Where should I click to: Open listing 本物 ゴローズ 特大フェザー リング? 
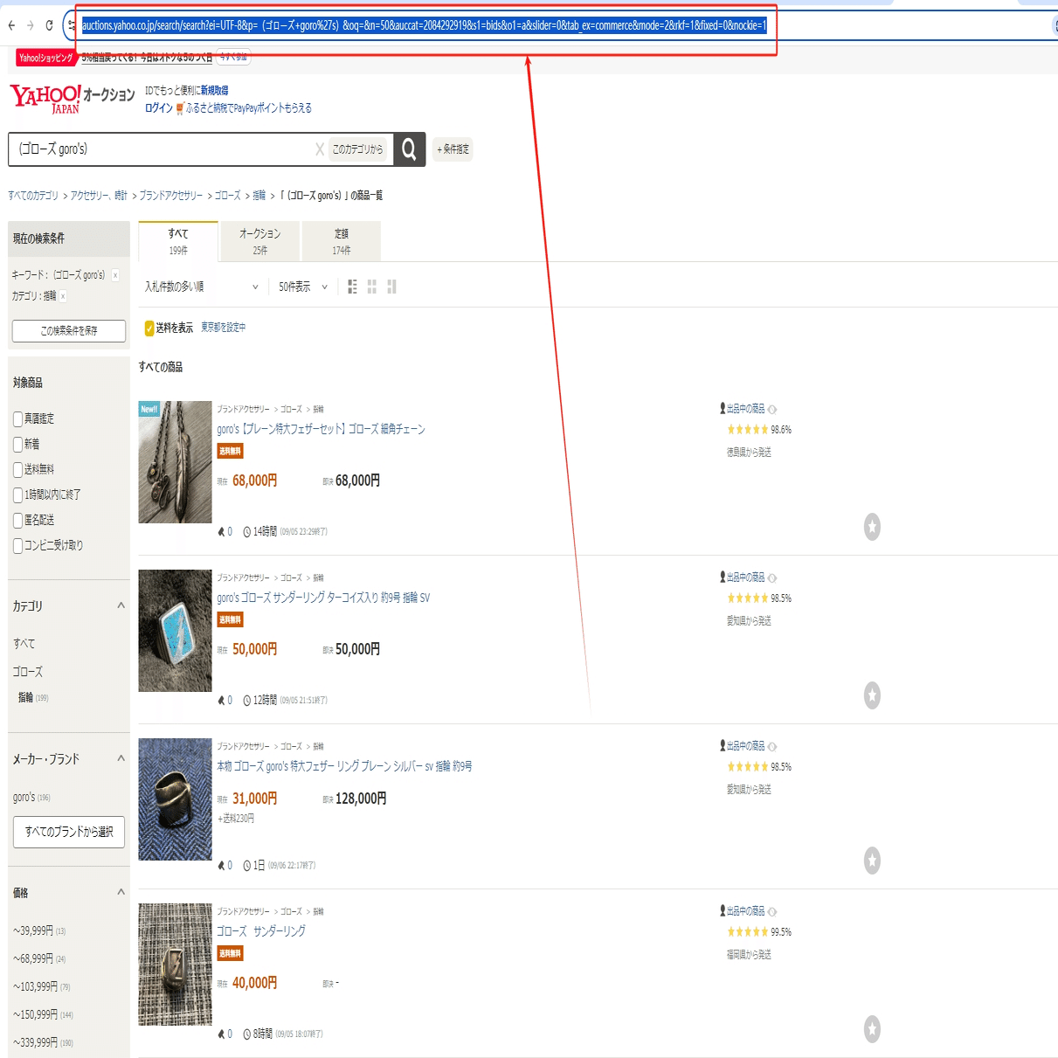344,766
